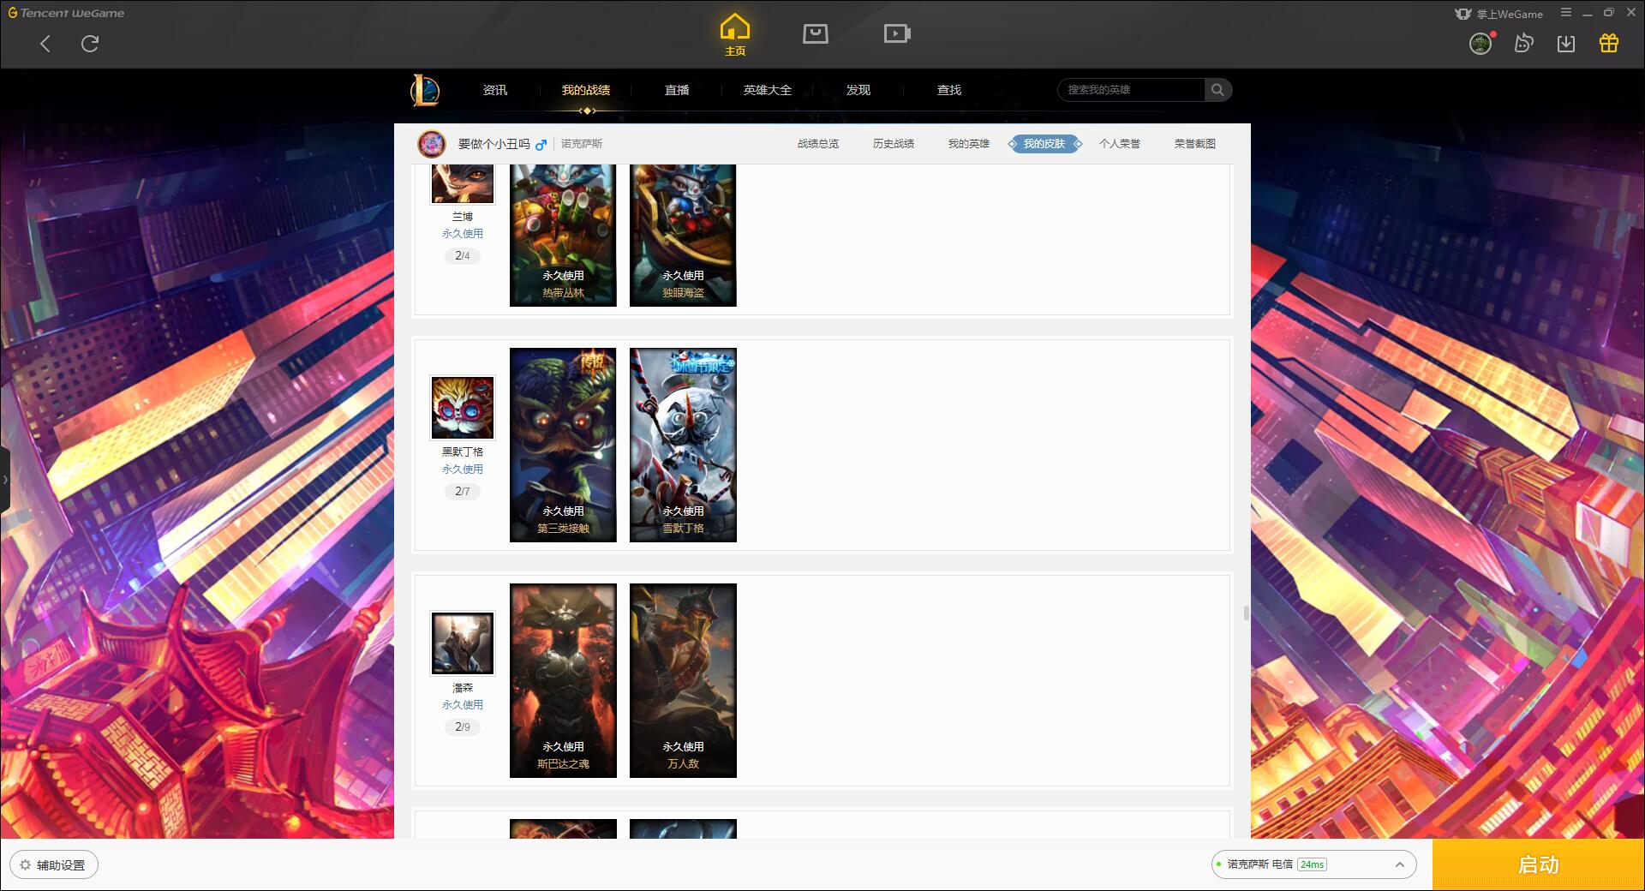
Task: Open the 雪默丁格 skin card
Action: [683, 445]
